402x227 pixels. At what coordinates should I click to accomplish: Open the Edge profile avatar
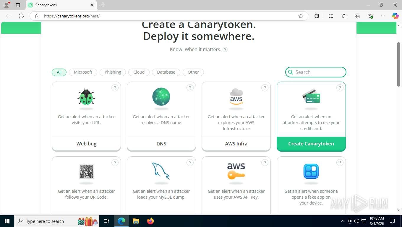[x=6, y=5]
